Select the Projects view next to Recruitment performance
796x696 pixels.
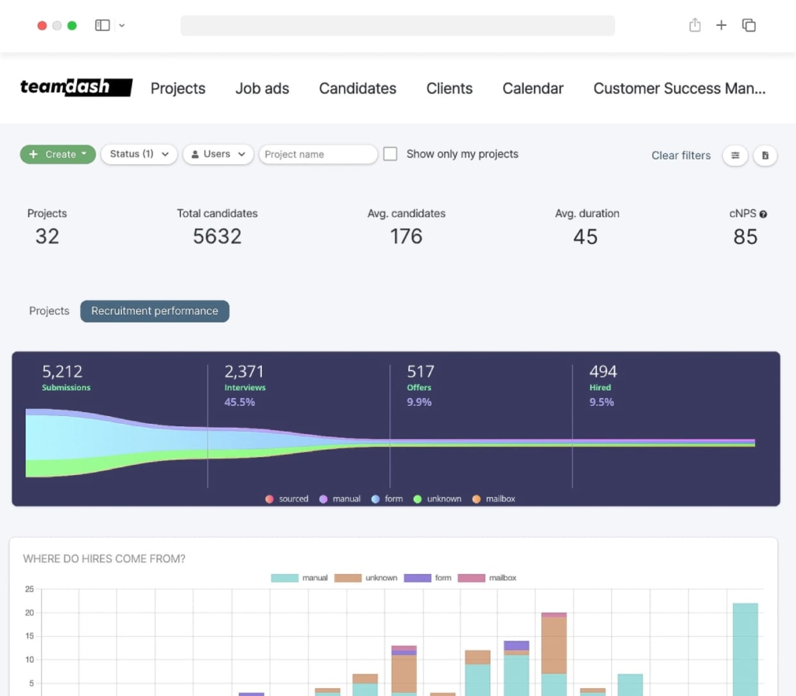pos(48,310)
